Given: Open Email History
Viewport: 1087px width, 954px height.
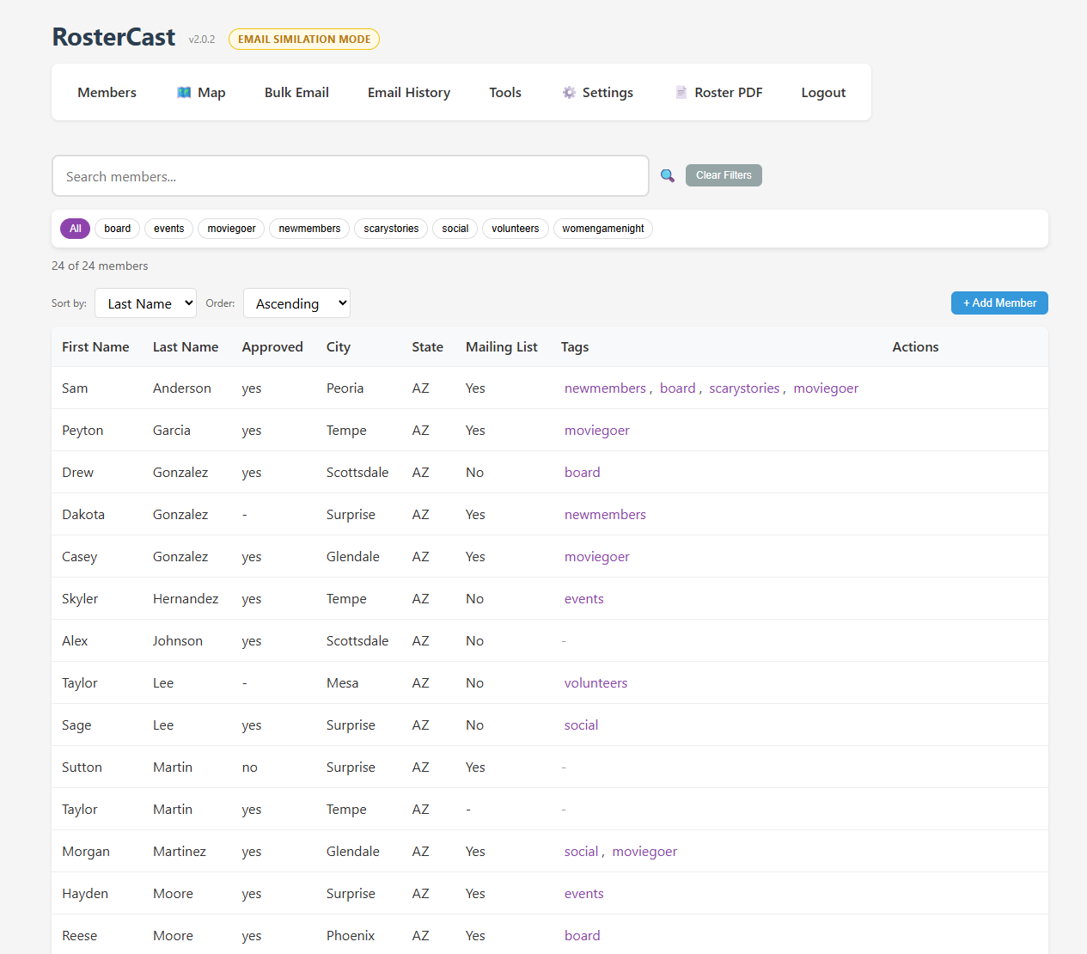Looking at the screenshot, I should (409, 92).
